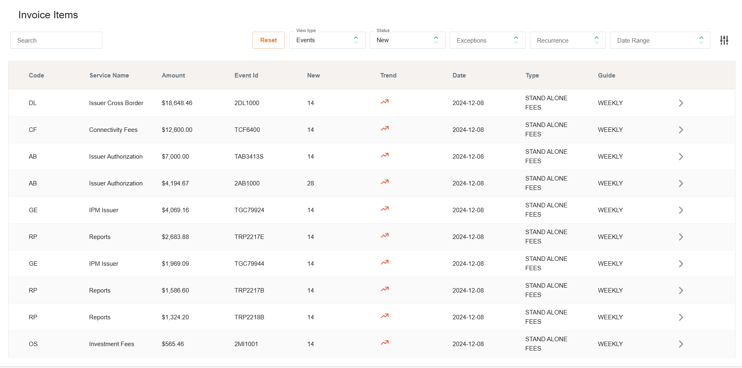This screenshot has width=742, height=368.
Task: Click the OS code cell
Action: [x=33, y=344]
